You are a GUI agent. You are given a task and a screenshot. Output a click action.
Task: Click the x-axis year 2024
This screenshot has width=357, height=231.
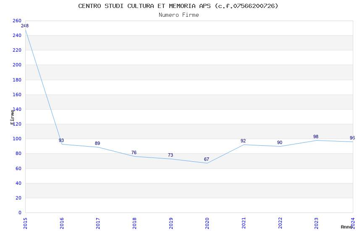pyautogui.click(x=353, y=223)
